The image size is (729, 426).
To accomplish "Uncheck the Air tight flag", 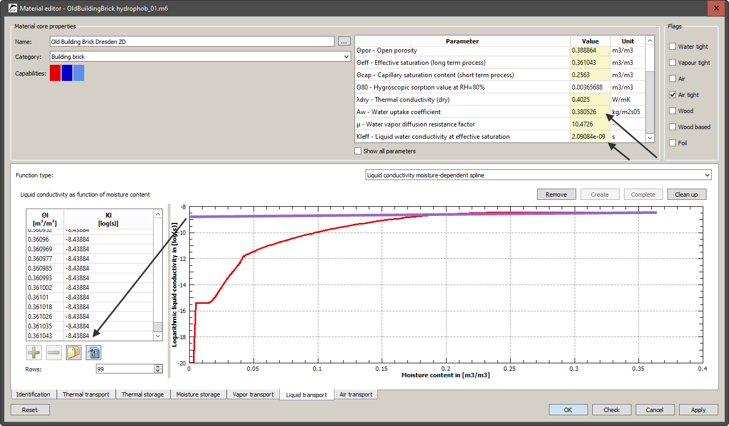I will coord(673,95).
